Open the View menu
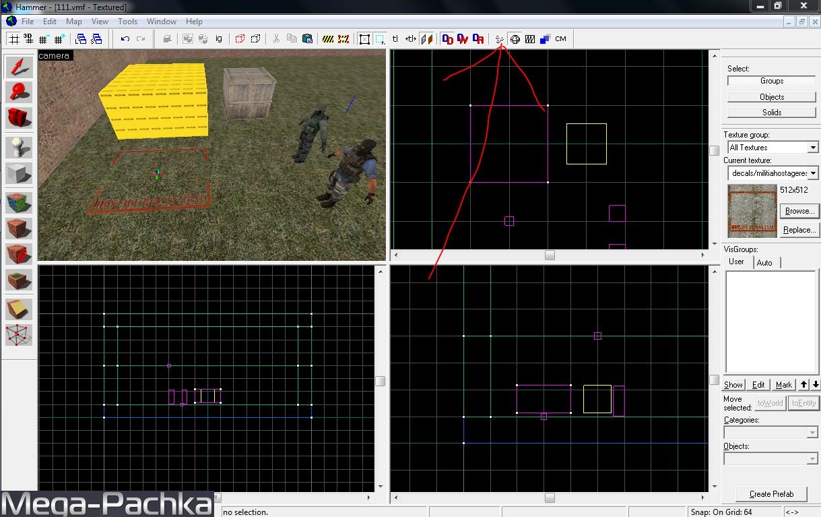 click(x=100, y=22)
